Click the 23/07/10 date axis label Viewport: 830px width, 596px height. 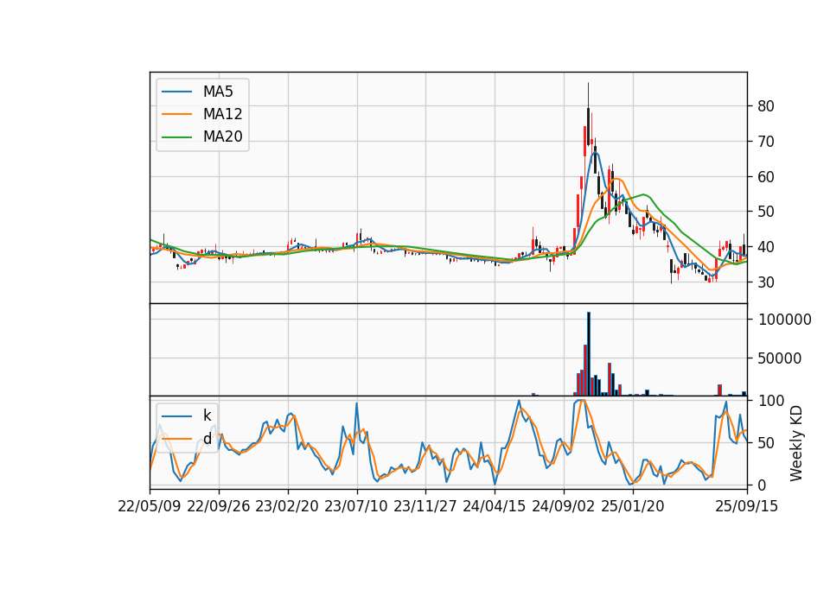tap(356, 506)
